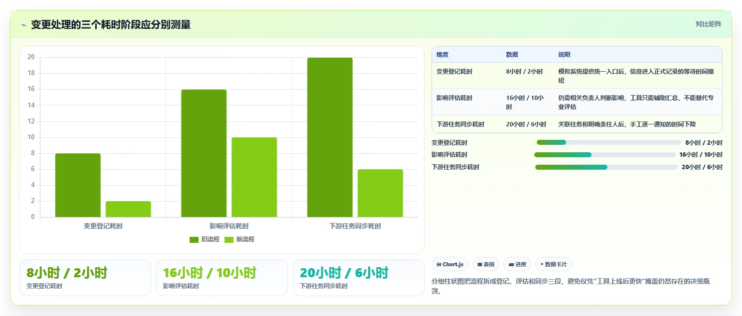Viewport: 742px width, 316px height.
Task: Click the 影响评估耗时 table row label
Action: tap(454, 98)
